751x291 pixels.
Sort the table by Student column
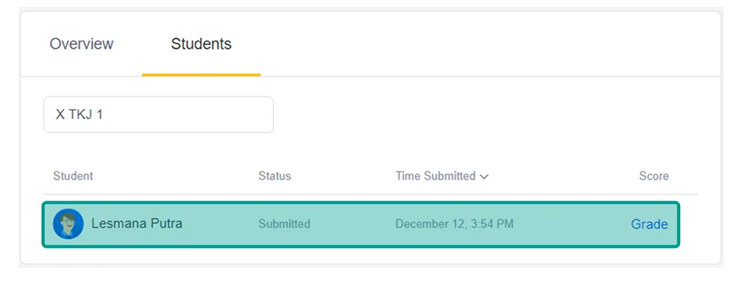coord(73,176)
